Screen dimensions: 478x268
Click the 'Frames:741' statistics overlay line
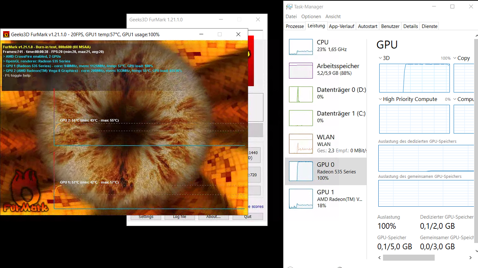click(x=53, y=52)
